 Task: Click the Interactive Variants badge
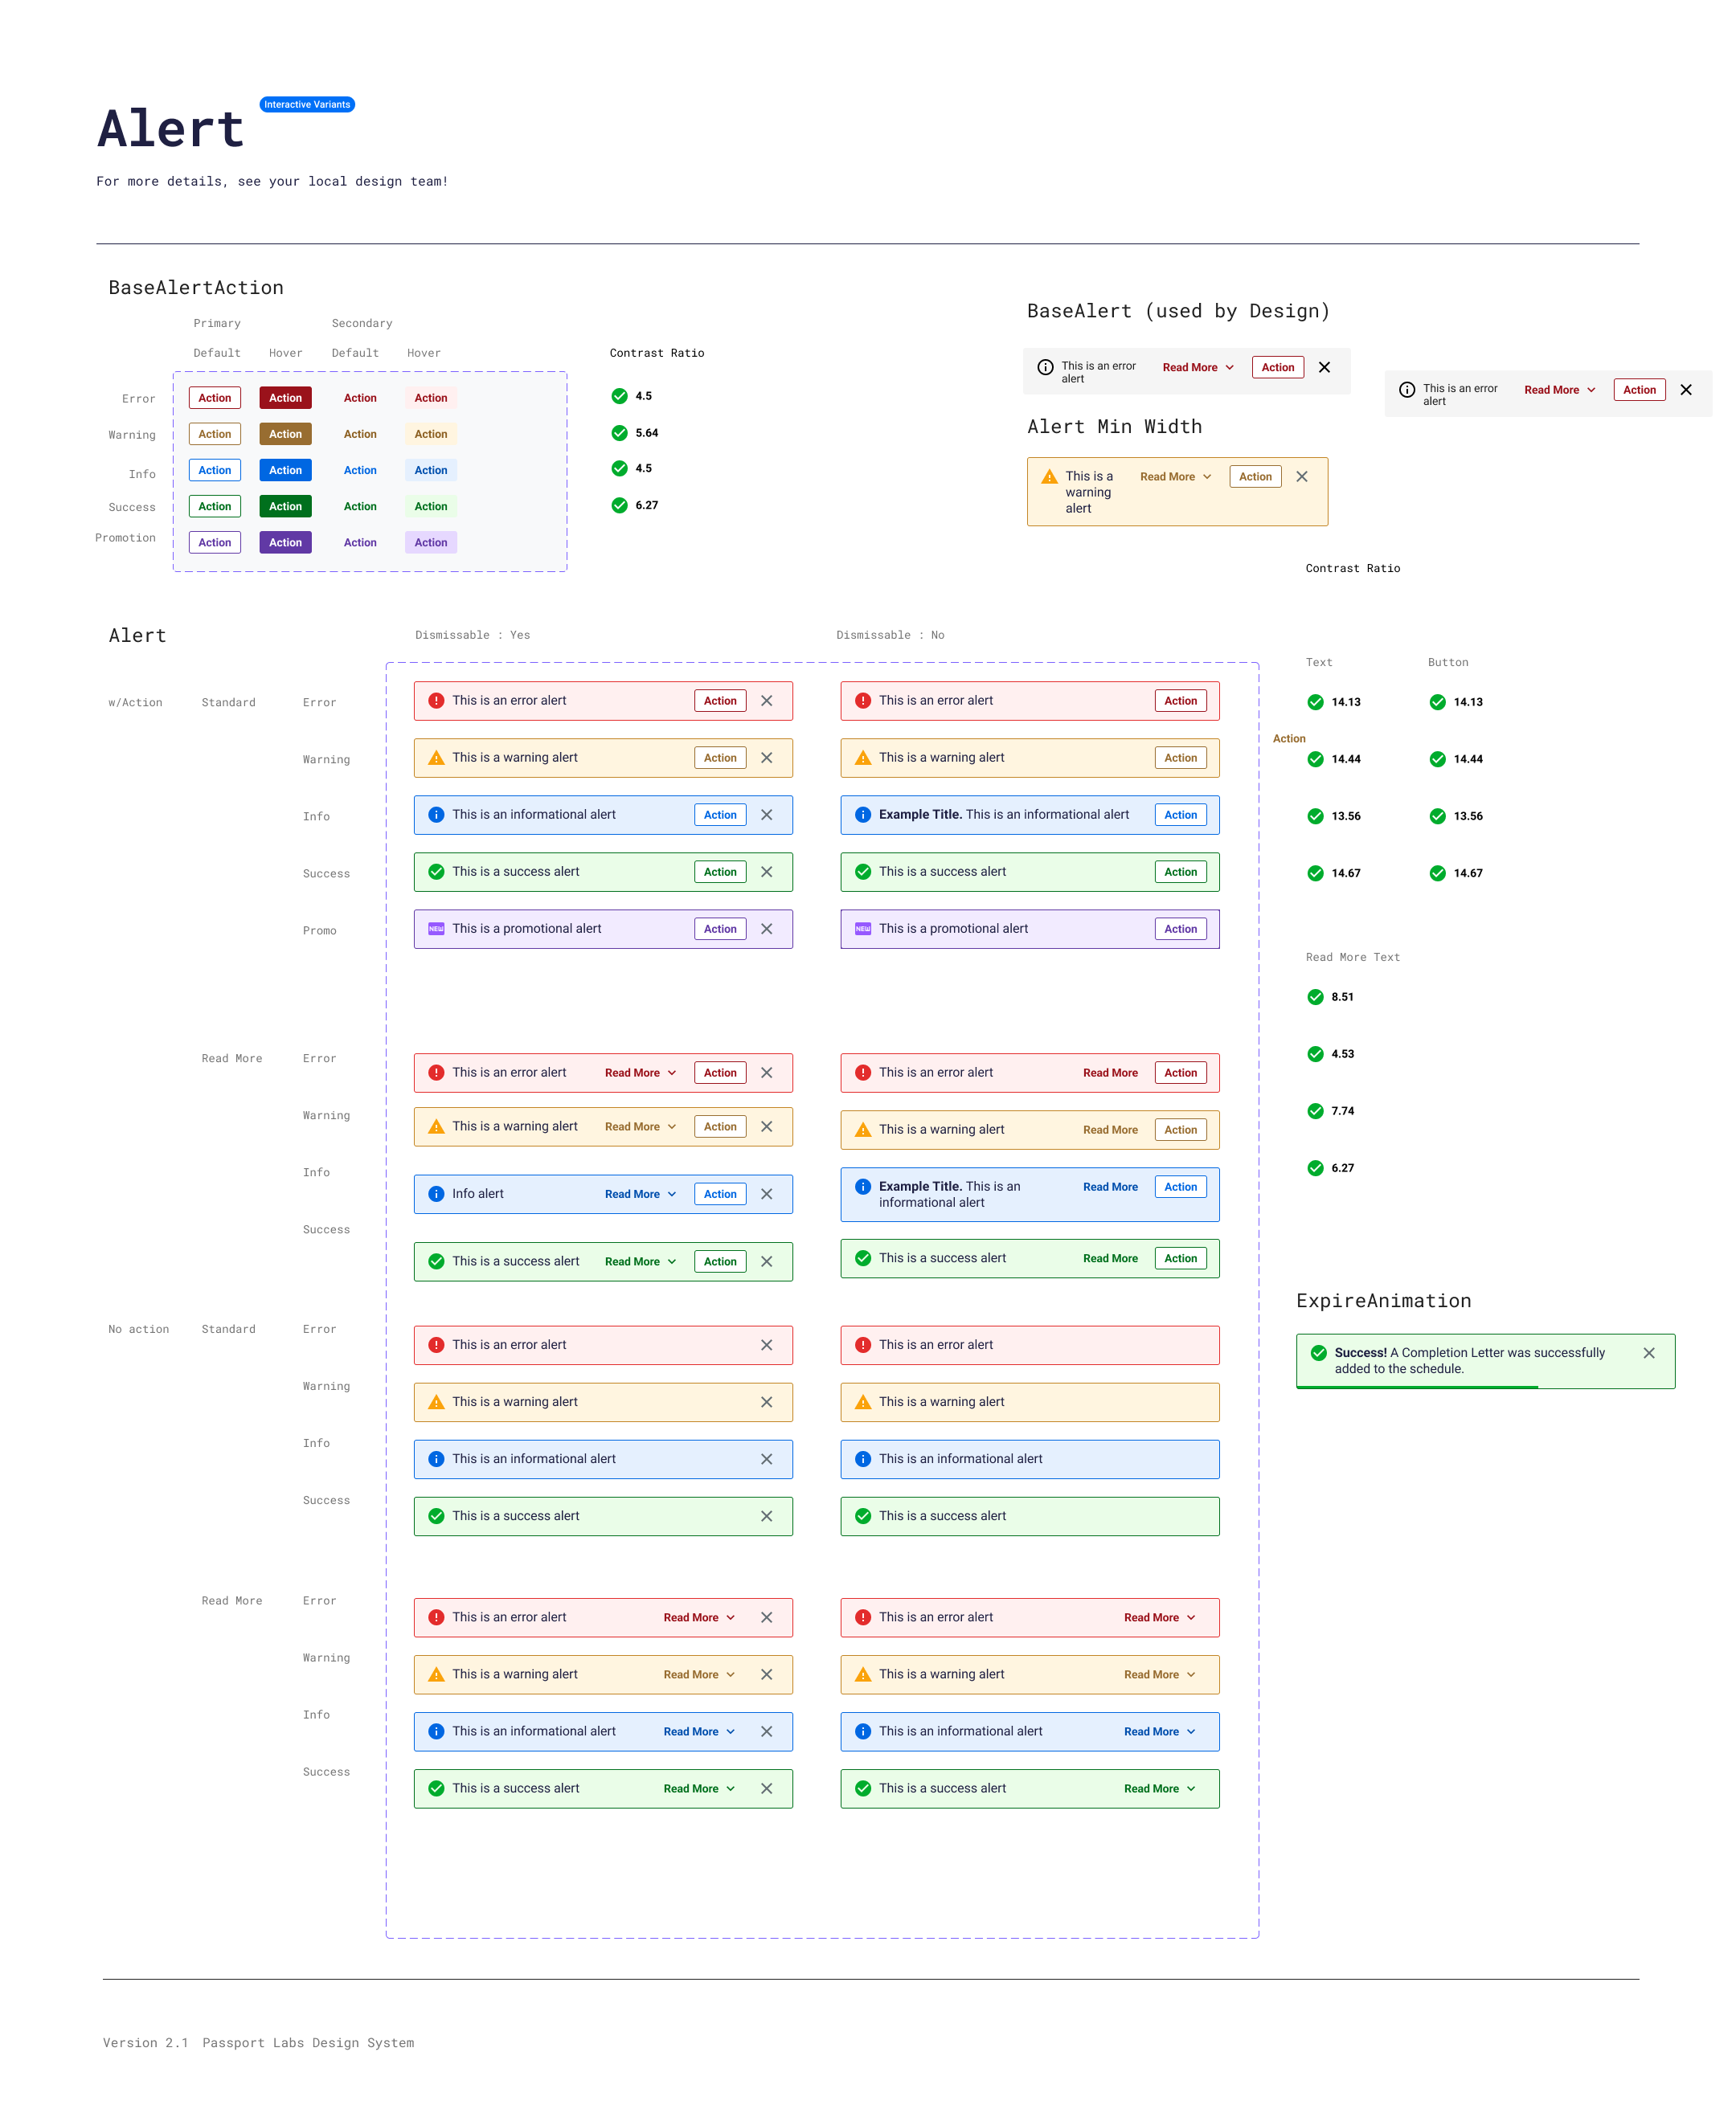(x=307, y=104)
